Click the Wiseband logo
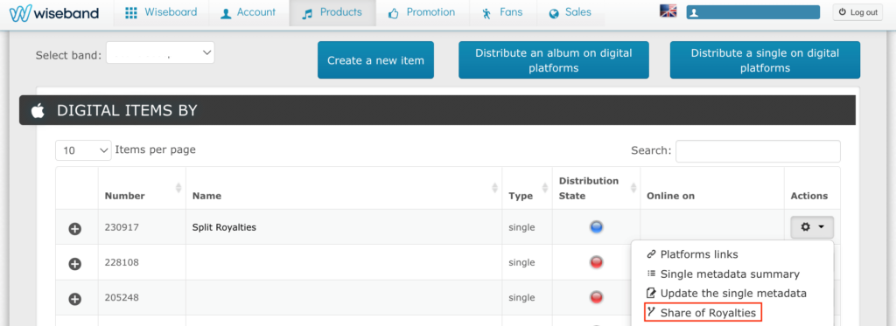 pyautogui.click(x=54, y=13)
